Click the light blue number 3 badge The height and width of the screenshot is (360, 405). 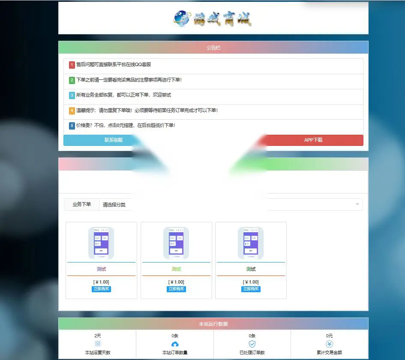(72, 95)
